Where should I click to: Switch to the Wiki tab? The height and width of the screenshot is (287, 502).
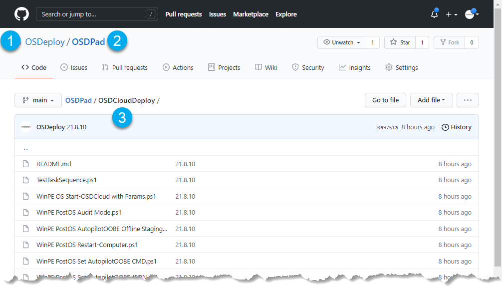266,67
